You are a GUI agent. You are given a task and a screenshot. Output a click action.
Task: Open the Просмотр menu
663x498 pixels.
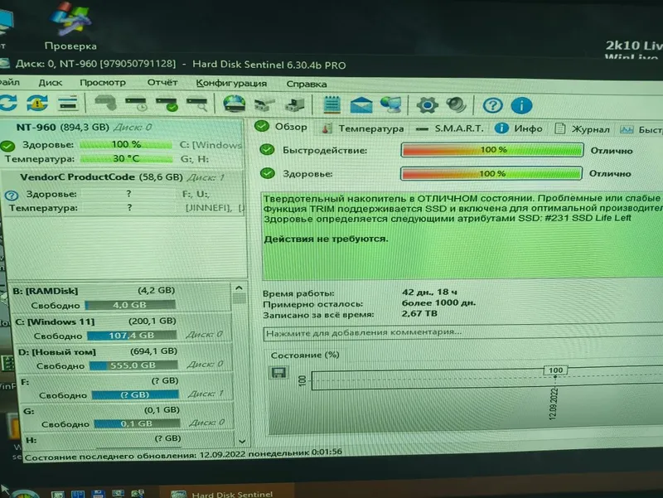point(103,82)
